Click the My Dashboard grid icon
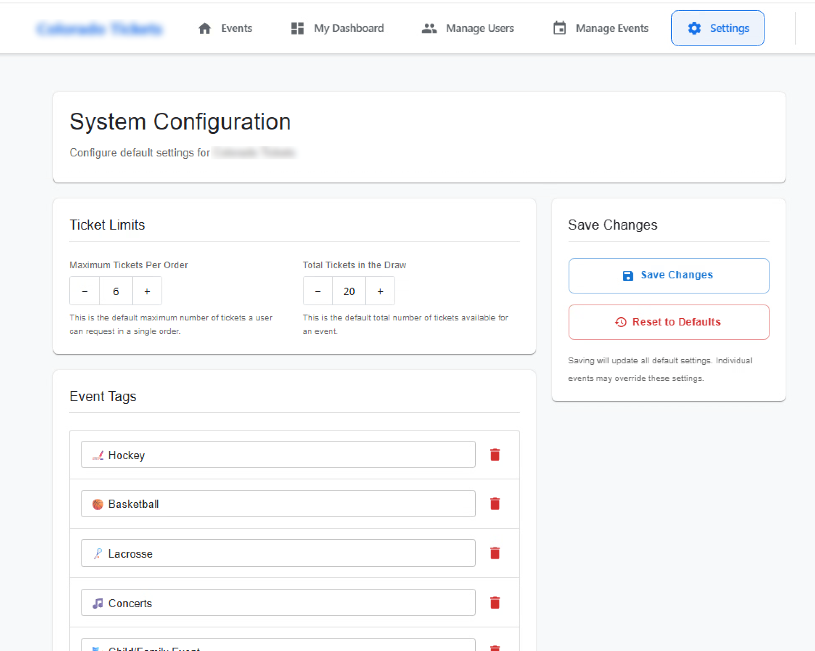815x651 pixels. 297,28
